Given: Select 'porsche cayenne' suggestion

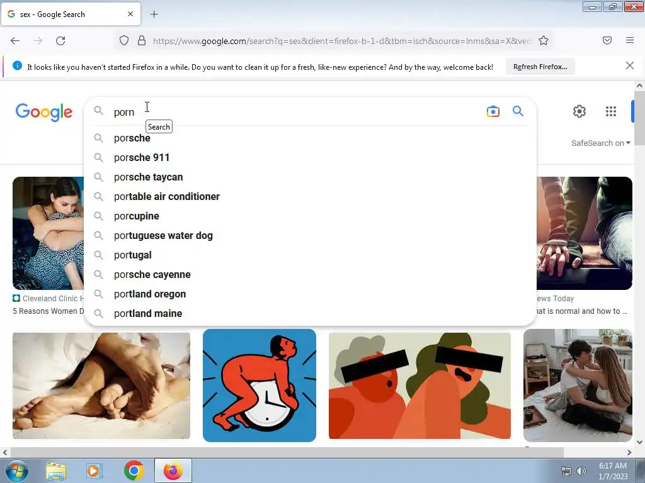Looking at the screenshot, I should pyautogui.click(x=310, y=275).
